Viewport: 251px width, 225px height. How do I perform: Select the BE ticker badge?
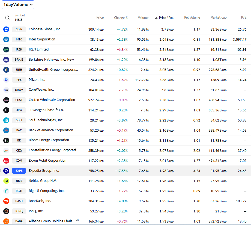pyautogui.click(x=19, y=140)
